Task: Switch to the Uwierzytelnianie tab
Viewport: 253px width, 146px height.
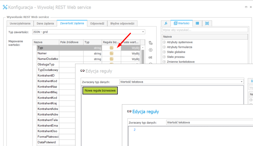Action: 20,24
